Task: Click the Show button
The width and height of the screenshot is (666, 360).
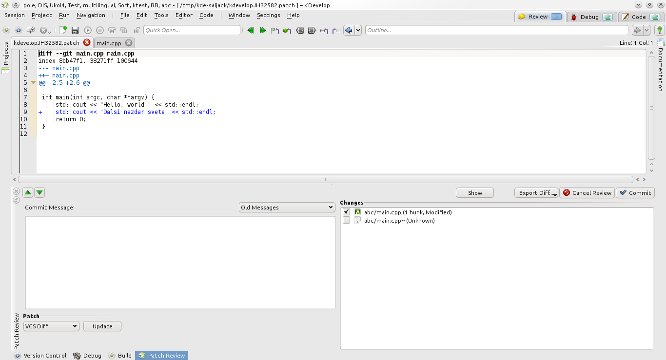Action: 475,193
